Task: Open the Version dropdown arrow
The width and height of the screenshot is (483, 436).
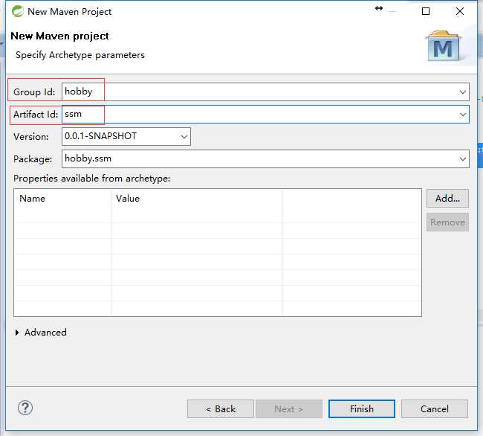Action: click(184, 136)
